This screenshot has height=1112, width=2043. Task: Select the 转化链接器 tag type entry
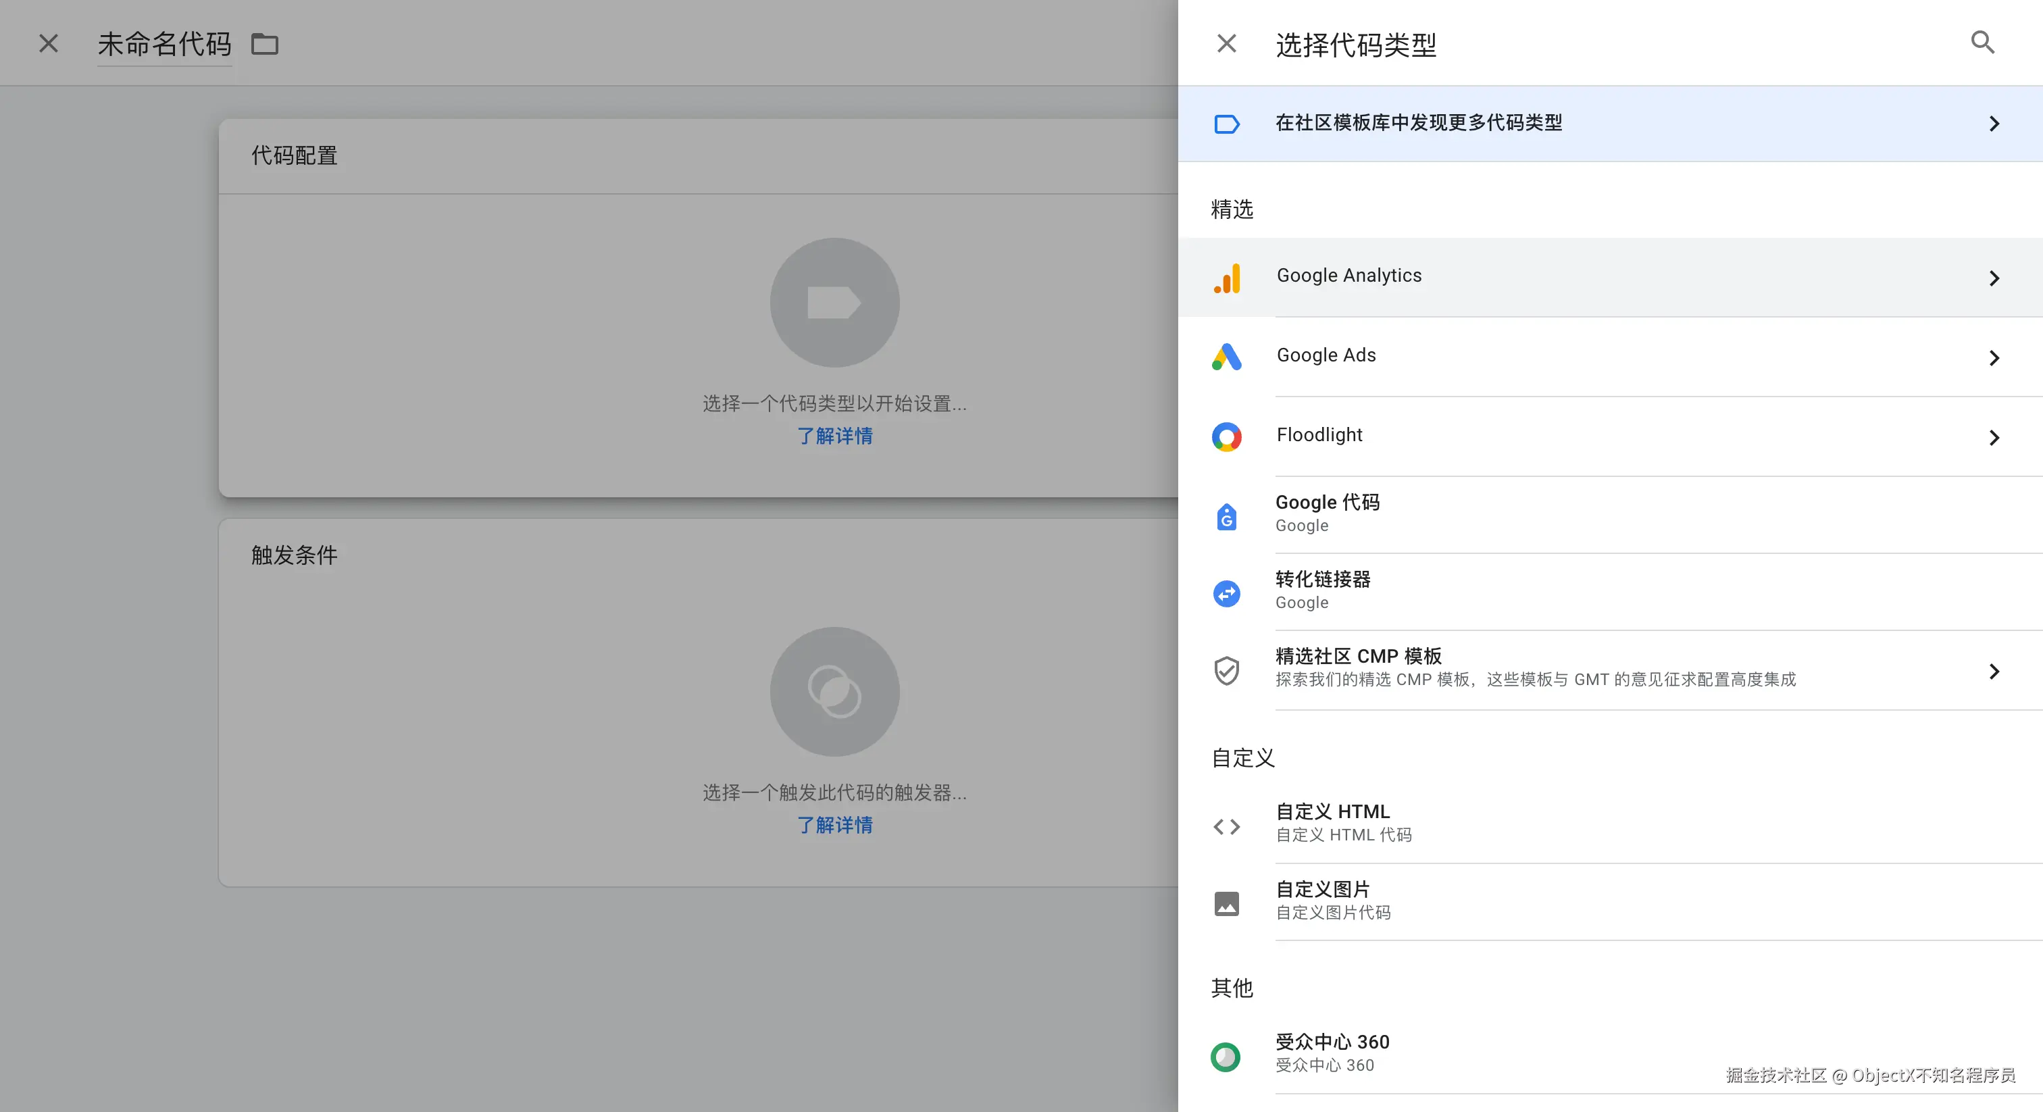click(x=1323, y=590)
